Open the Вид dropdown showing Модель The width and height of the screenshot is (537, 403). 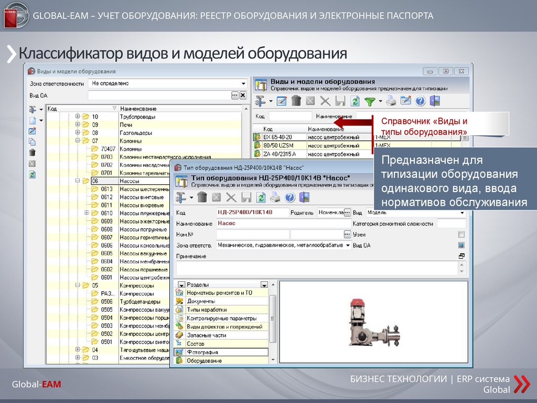coord(462,213)
